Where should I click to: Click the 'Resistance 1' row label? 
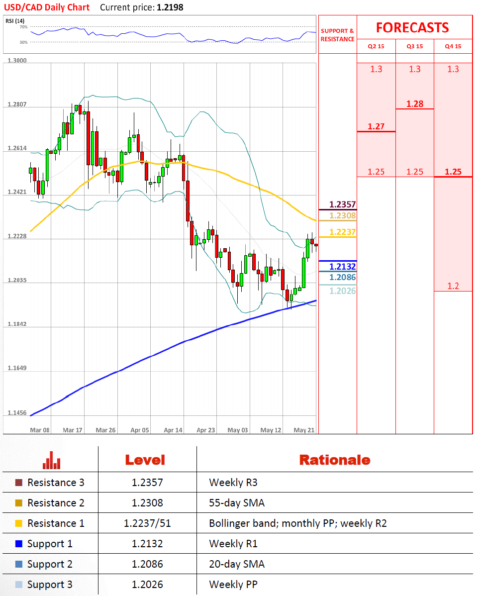pos(56,523)
